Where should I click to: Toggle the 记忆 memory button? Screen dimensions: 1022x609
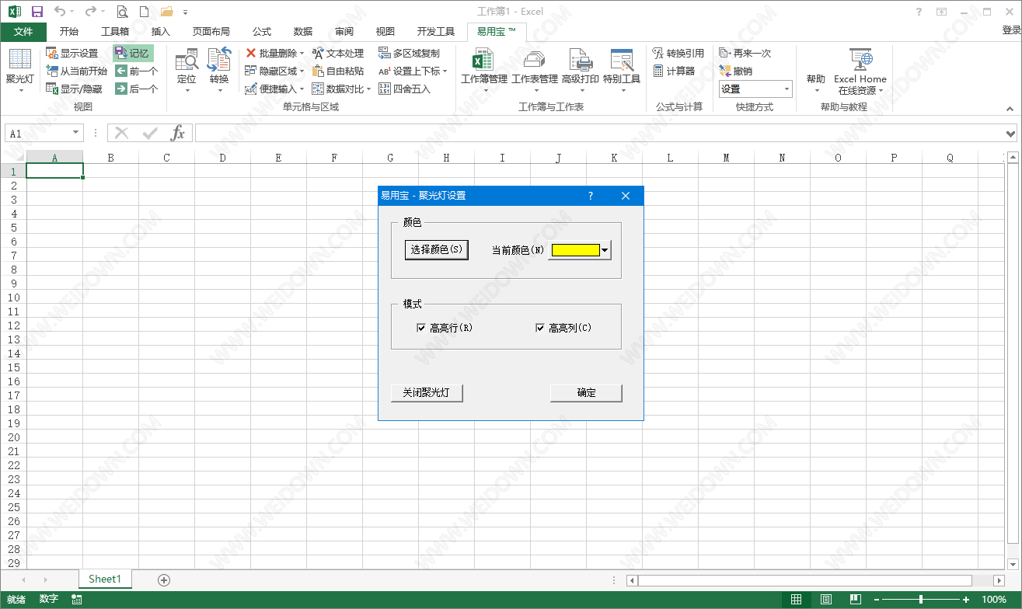[x=133, y=54]
